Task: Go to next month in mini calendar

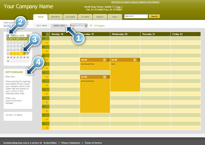Action: (28, 36)
